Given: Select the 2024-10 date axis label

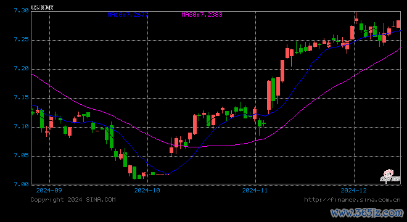Looking at the screenshot, I should (147, 191).
